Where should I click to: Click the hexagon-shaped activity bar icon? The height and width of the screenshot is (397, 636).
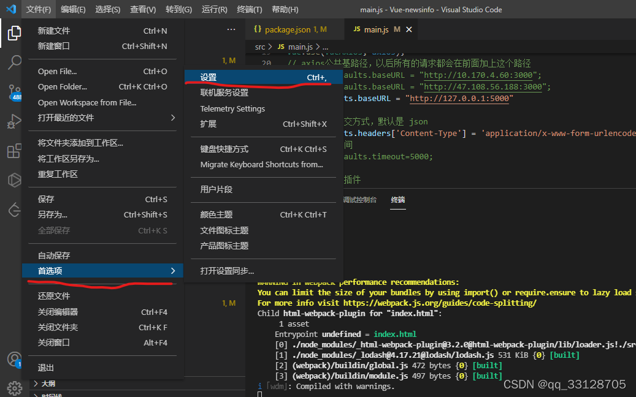click(14, 180)
